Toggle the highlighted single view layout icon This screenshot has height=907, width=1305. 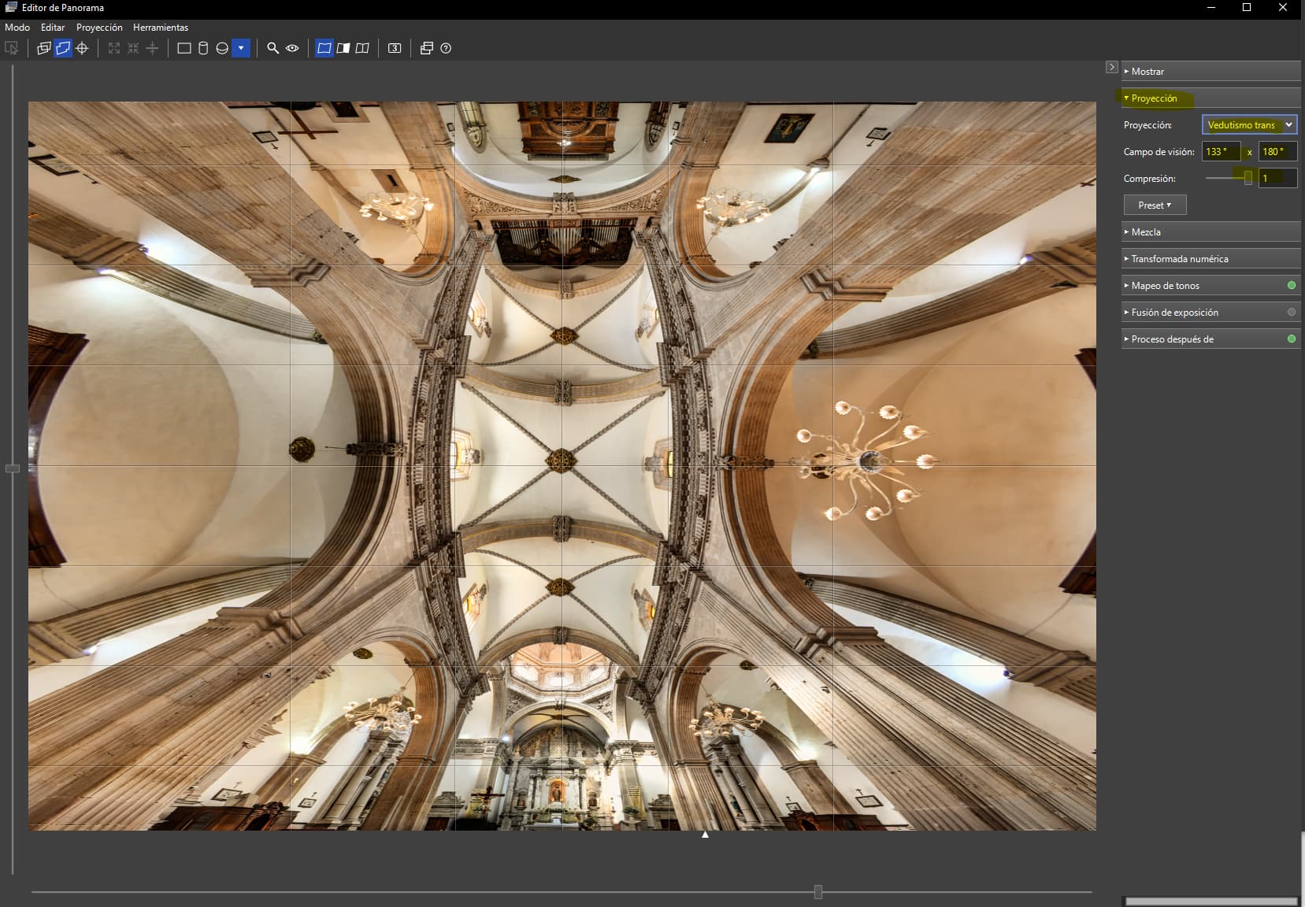(324, 48)
